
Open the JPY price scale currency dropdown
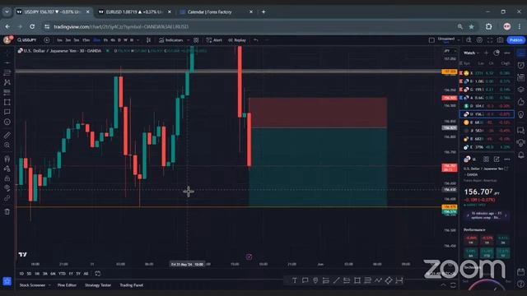pos(450,51)
